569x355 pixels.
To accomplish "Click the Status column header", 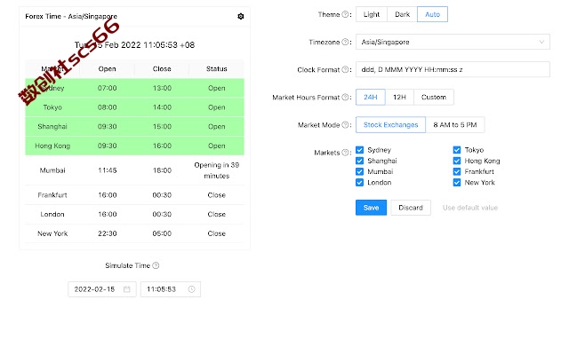I will tap(217, 69).
